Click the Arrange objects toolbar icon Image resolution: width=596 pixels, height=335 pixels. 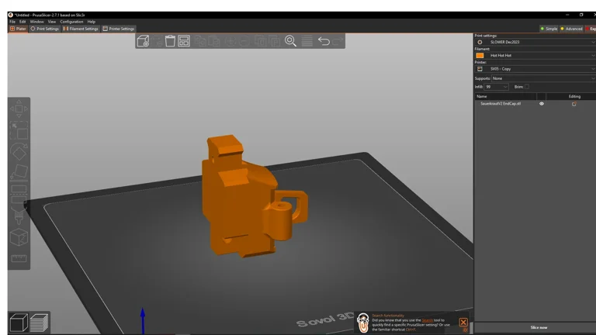pos(184,41)
